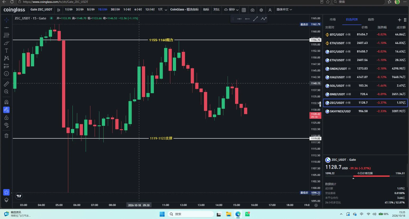Open Windows Start menu on taskbar
The width and height of the screenshot is (409, 219).
[162, 214]
